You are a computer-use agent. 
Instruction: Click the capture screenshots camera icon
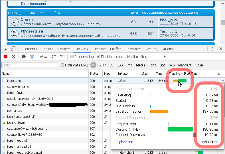coord(24,57)
